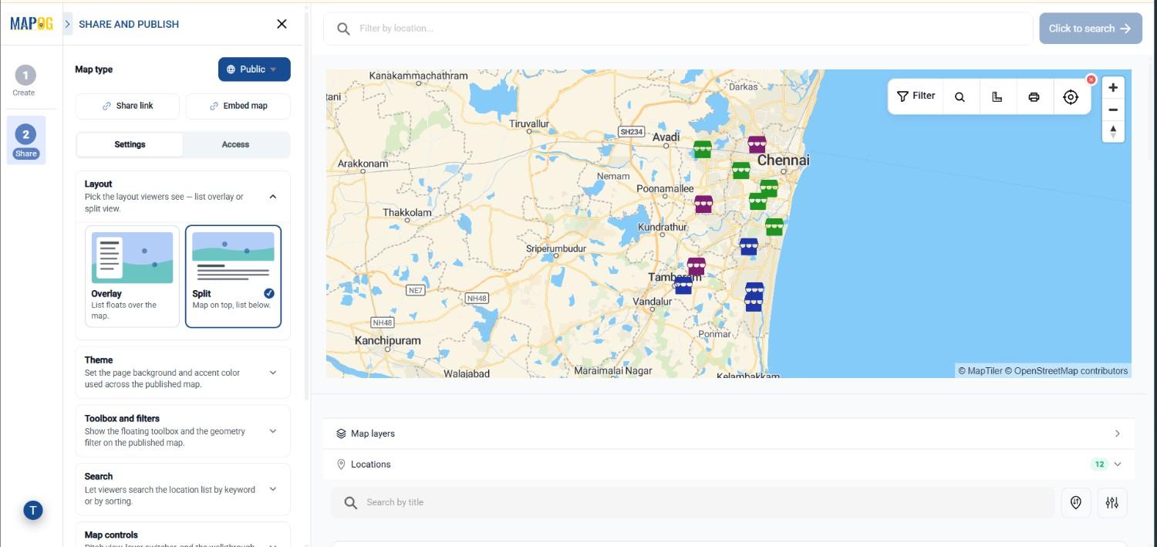Viewport: 1157px width, 547px height.
Task: Close the floating toolbox with red X
Action: click(1091, 79)
